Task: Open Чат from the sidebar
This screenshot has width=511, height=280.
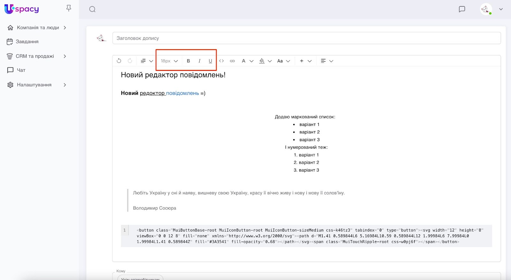Action: (21, 70)
